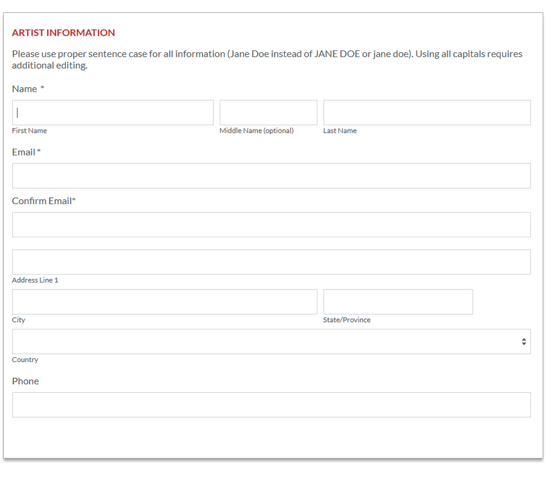Click the State/Province caption text
547x477 pixels.
[347, 320]
